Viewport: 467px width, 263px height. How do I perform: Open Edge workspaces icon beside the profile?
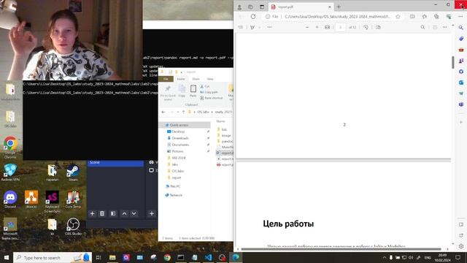[250, 7]
